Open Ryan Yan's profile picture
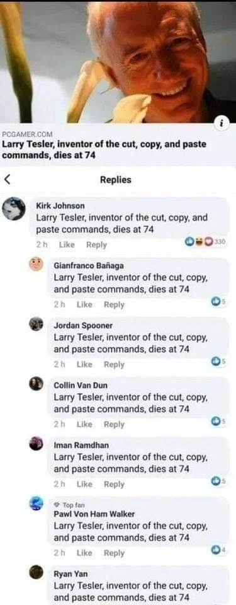Viewport: 236px width, 605px height. 36,572
